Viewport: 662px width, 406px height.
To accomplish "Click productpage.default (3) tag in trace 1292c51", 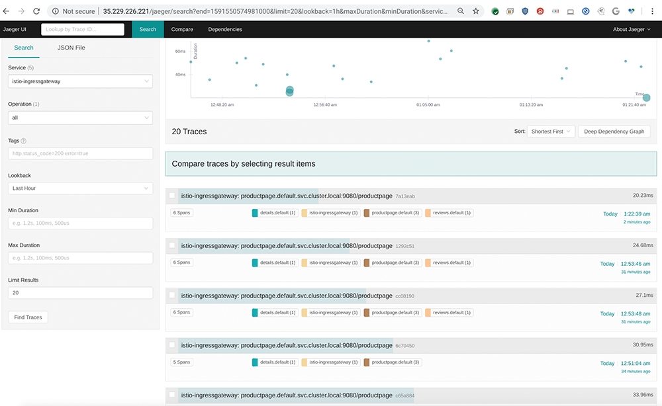I will point(393,263).
